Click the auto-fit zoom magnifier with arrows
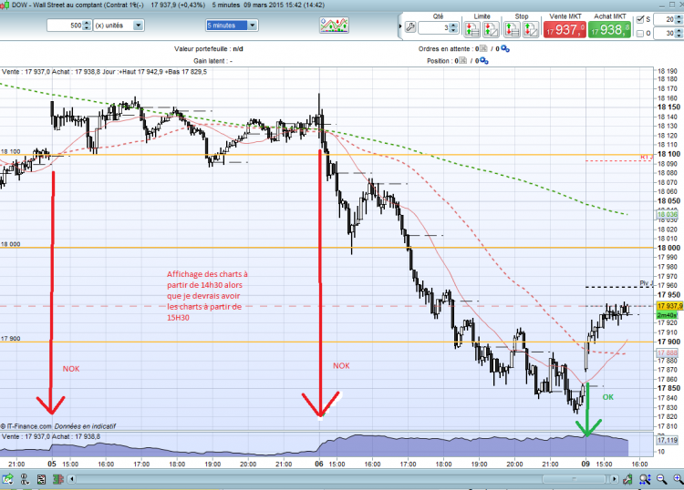684x490 pixels. [645, 480]
